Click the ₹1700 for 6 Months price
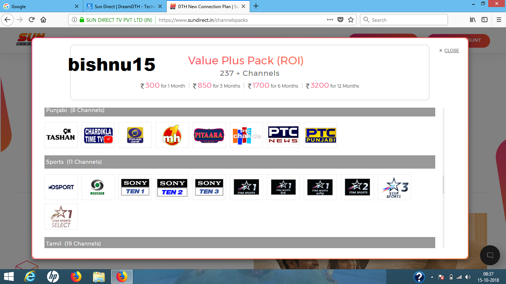Screen dimensions: 506x284 point(273,85)
